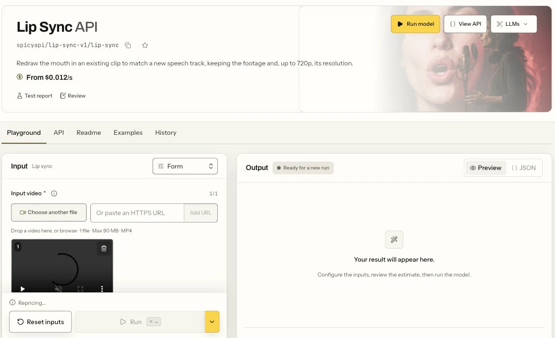The image size is (555, 338).
Task: Expand the yellow run options chevron
Action: (212, 322)
